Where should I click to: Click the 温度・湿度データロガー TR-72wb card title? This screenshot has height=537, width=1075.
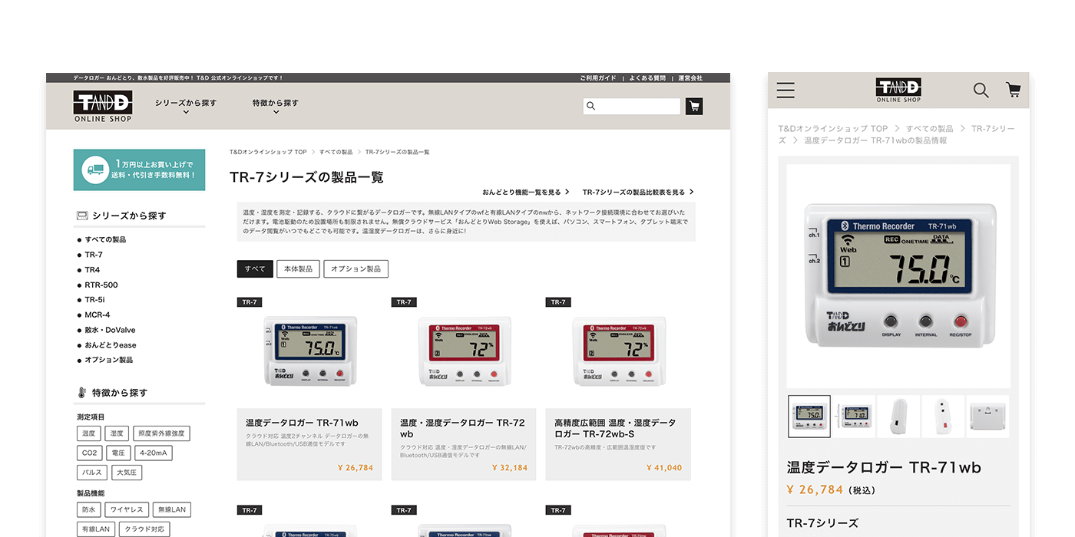pos(462,428)
